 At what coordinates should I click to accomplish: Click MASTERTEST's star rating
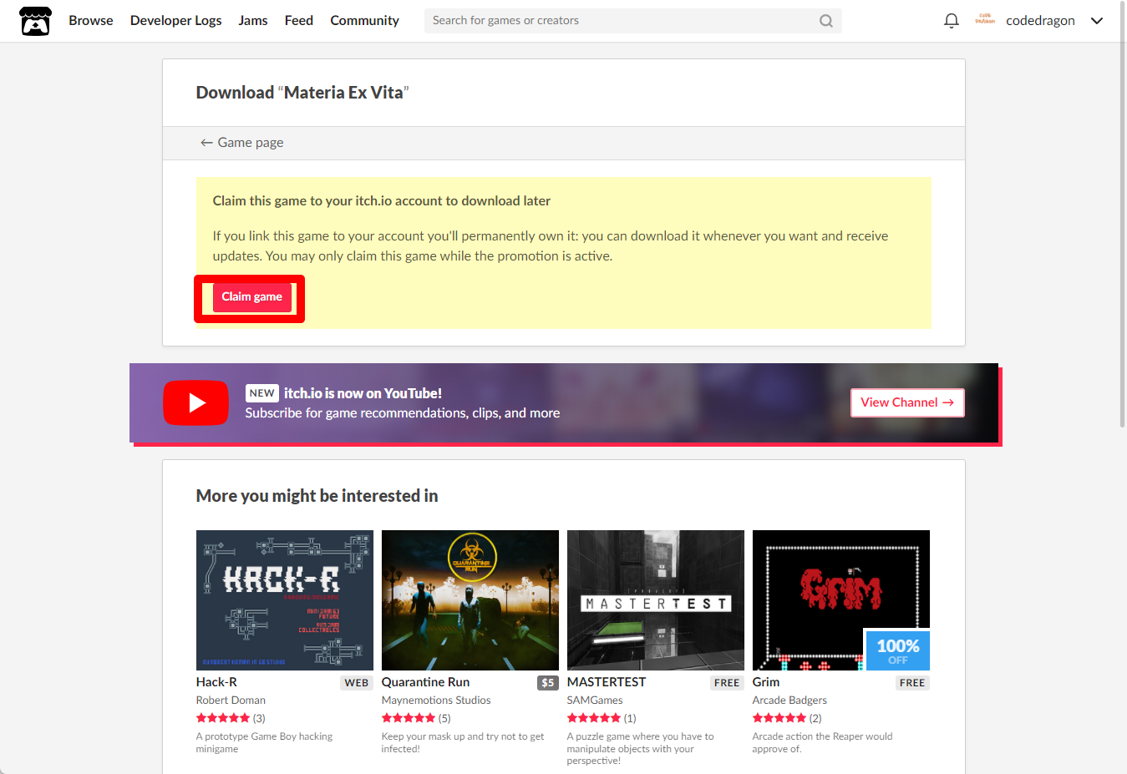594,718
